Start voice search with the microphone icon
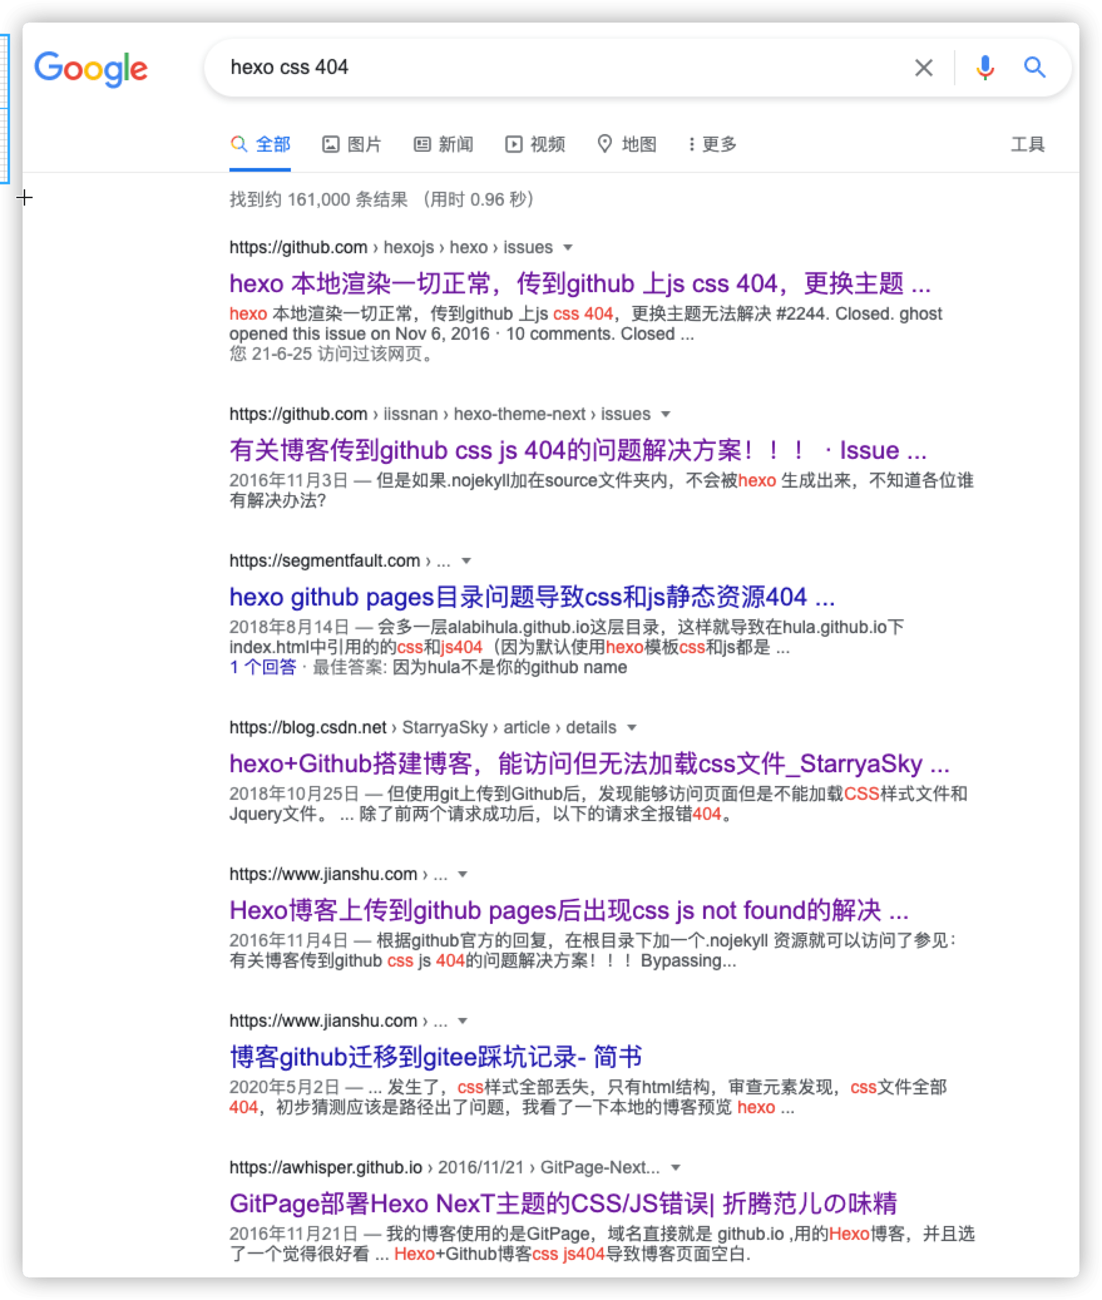The image size is (1102, 1300). tap(985, 68)
